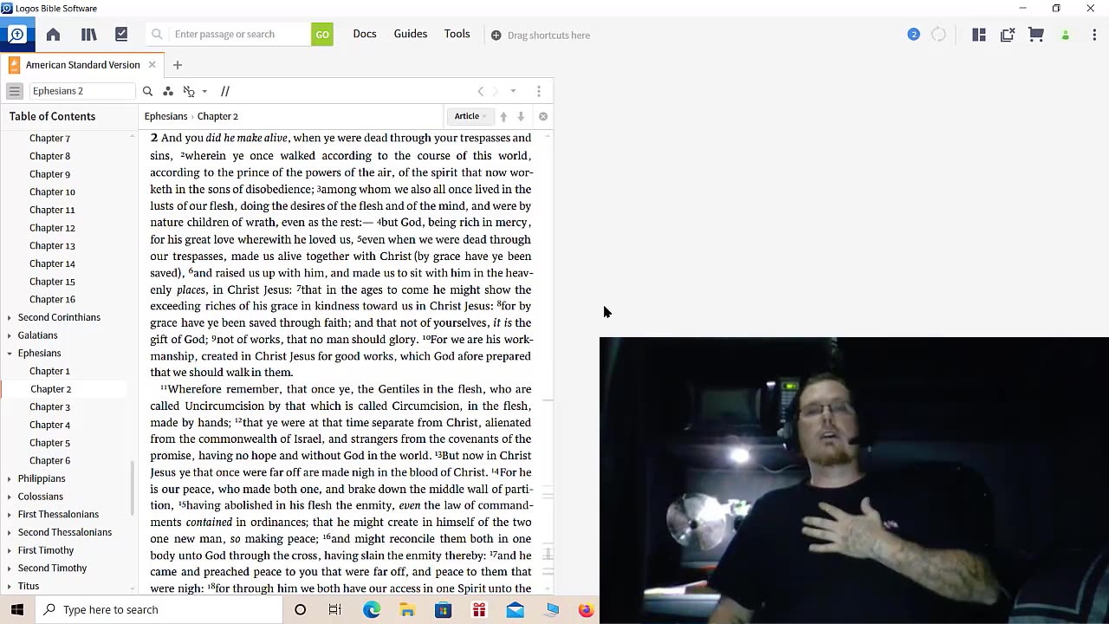The height and width of the screenshot is (624, 1109).
Task: Collapse the Ephesians tree arrow
Action: (x=9, y=354)
